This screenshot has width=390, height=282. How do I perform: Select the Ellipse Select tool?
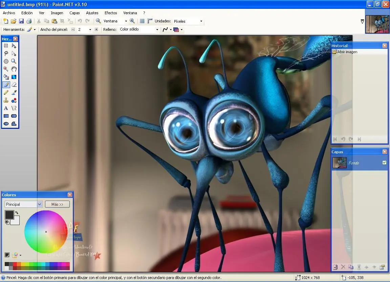[x=6, y=61]
